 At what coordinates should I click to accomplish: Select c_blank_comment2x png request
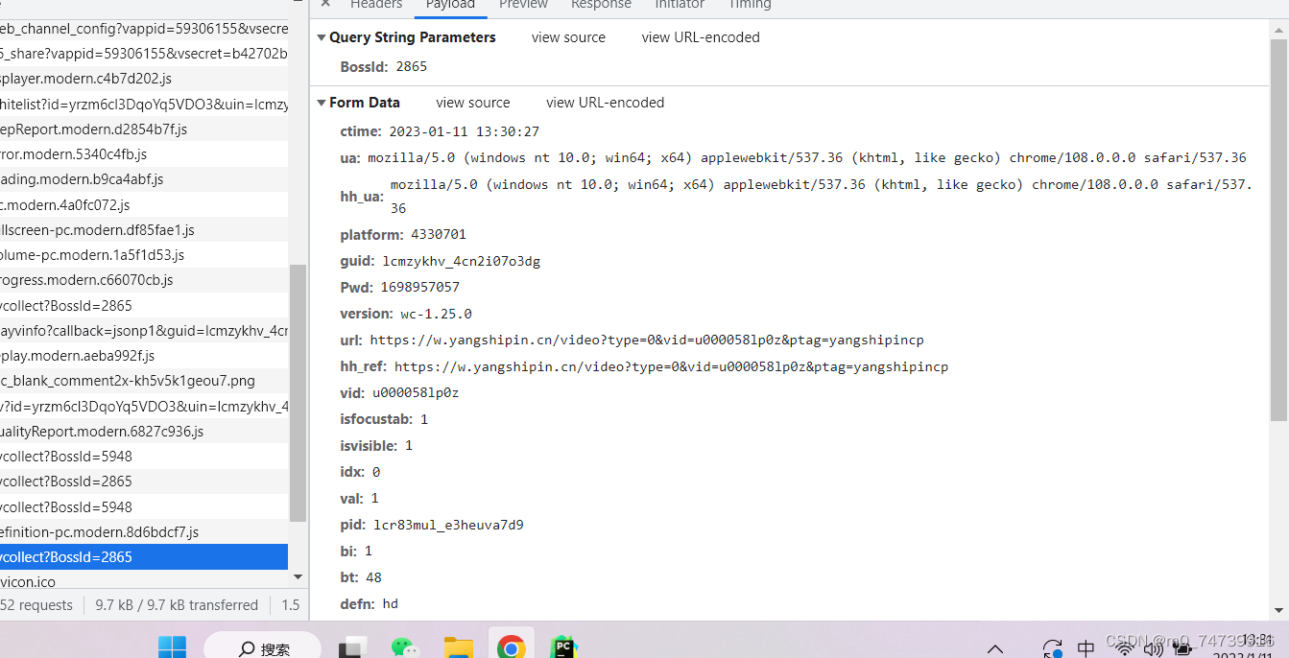click(x=144, y=381)
